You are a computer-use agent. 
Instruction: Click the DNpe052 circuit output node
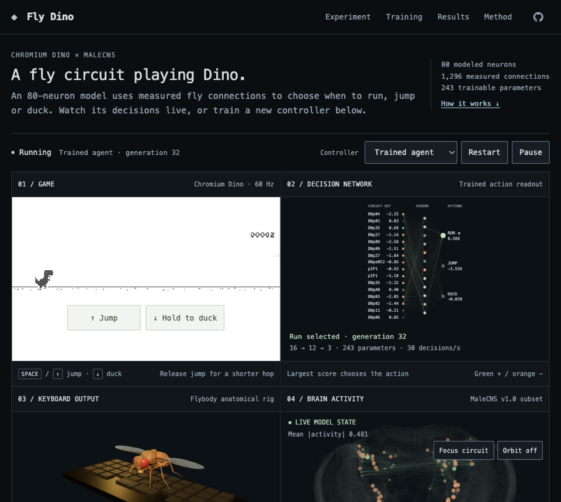coord(403,262)
